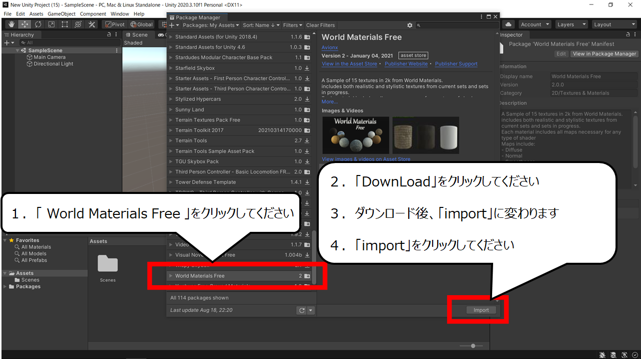Click download icon for Terrain Tools
This screenshot has height=359, width=641.
coord(307,141)
